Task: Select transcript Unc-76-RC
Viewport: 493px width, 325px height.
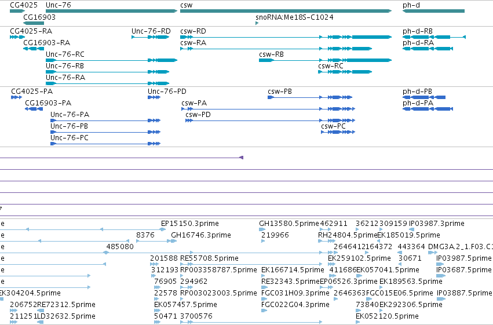Action: coord(112,60)
